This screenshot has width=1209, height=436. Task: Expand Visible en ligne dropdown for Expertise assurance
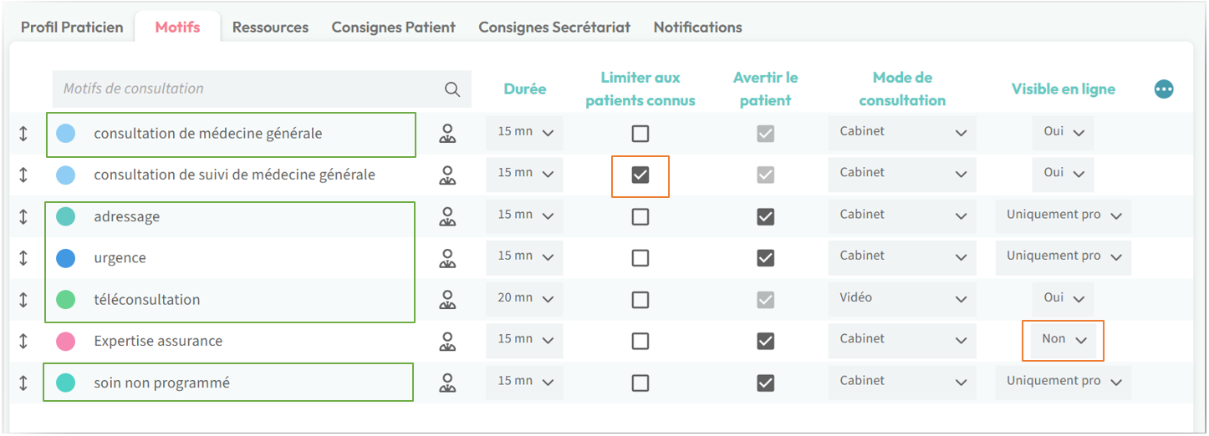coord(1063,340)
